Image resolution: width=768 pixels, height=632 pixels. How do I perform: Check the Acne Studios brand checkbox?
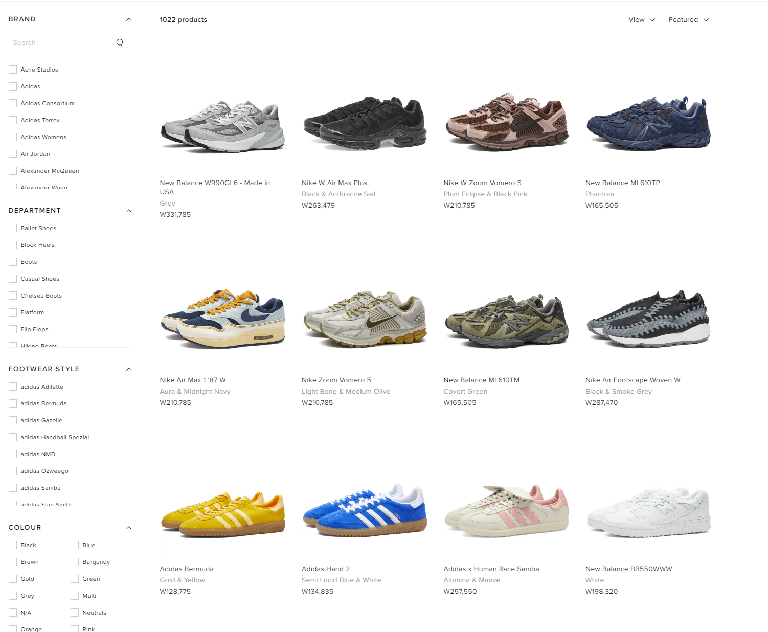[x=13, y=70]
